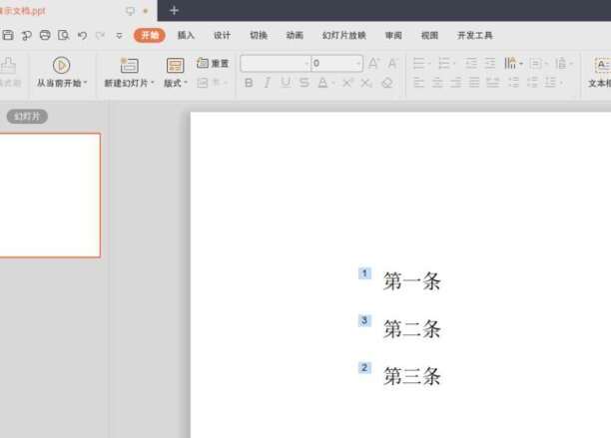Select the 开始 ribbon tab
This screenshot has height=438, width=611.
[x=150, y=36]
